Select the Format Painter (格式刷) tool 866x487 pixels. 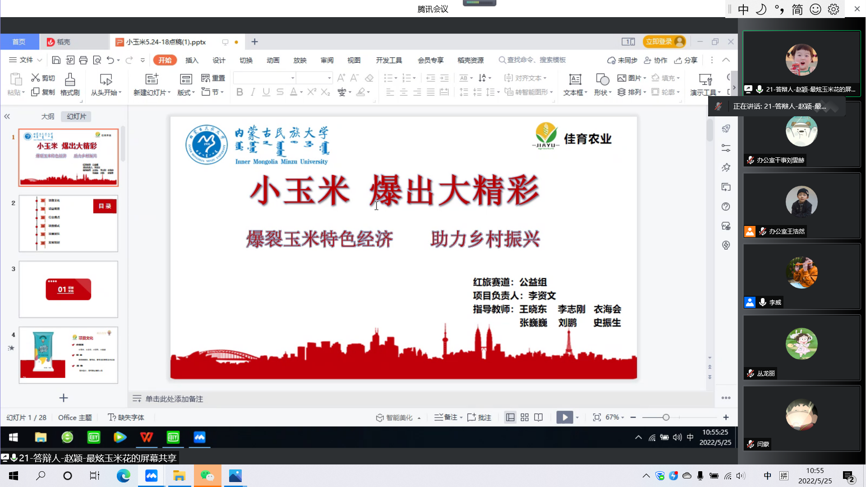point(70,84)
